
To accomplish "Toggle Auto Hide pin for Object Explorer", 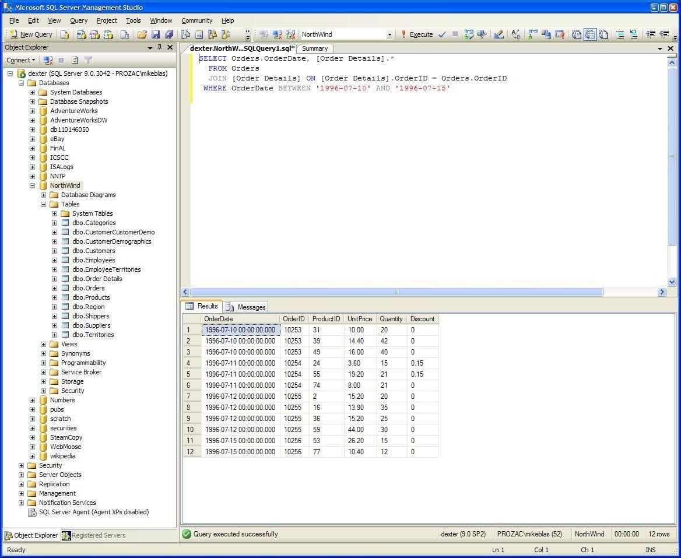I will [x=159, y=47].
